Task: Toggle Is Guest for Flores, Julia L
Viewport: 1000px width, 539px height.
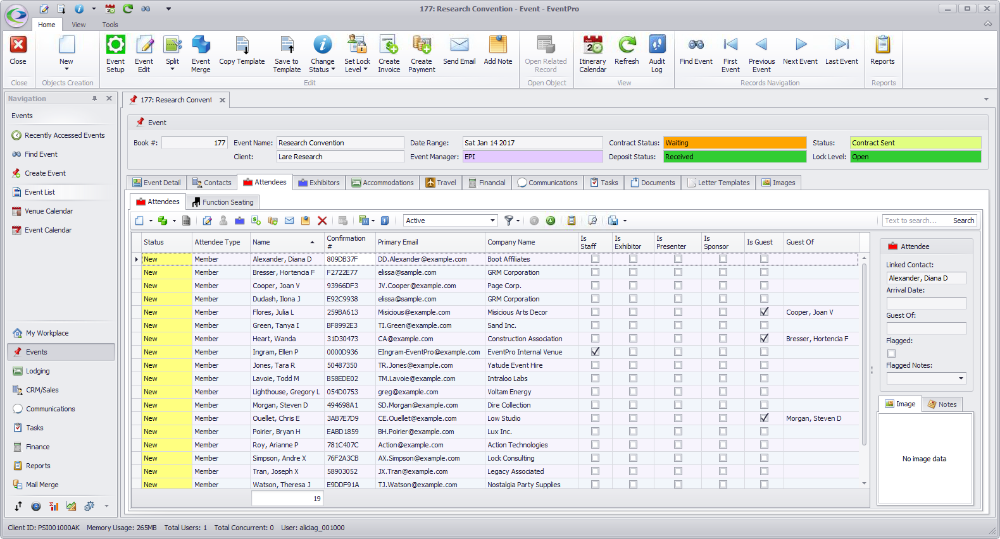Action: (x=764, y=312)
